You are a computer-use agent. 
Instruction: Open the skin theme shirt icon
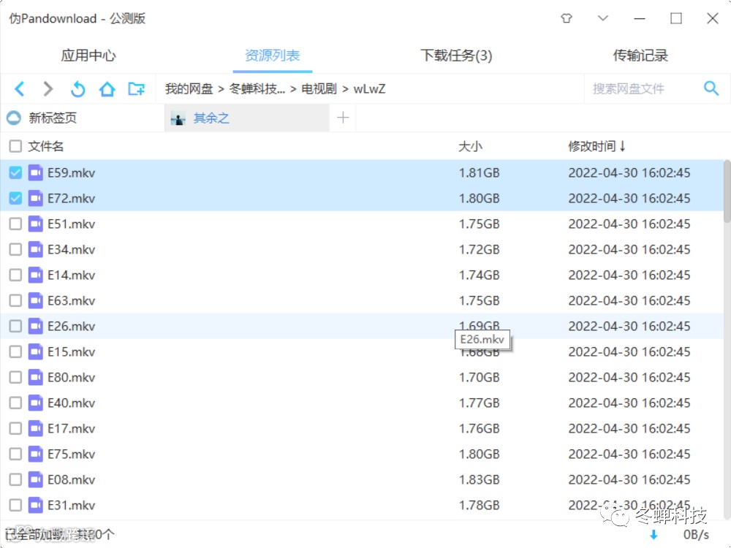567,19
